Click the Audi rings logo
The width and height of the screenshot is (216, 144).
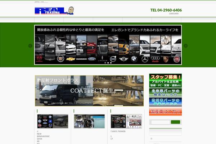155,59
